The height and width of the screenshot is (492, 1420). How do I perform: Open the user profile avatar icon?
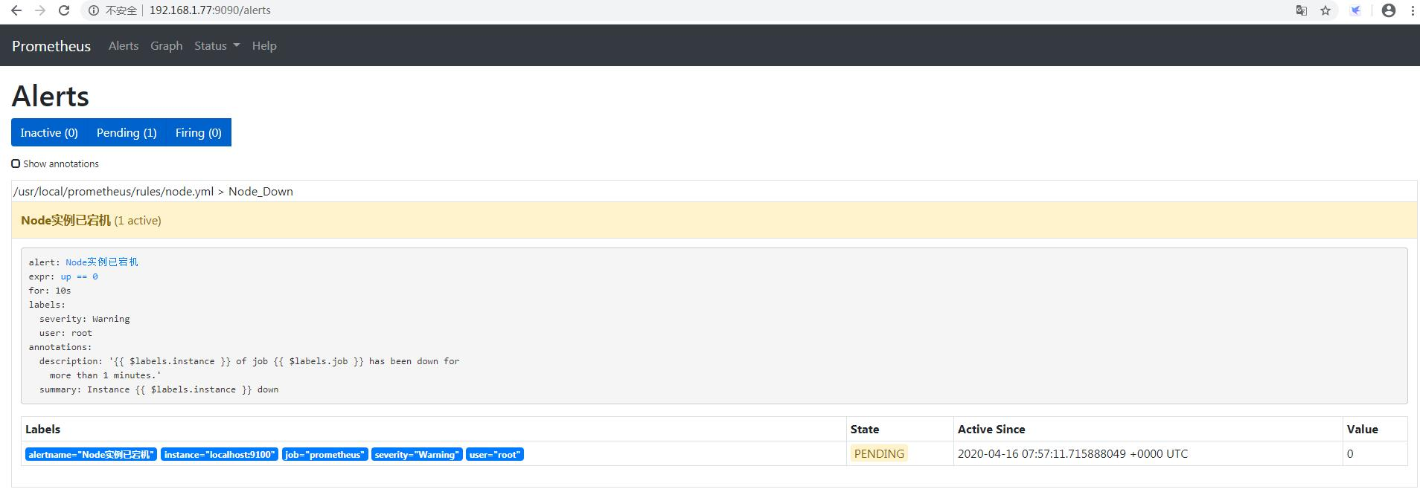(x=1388, y=10)
